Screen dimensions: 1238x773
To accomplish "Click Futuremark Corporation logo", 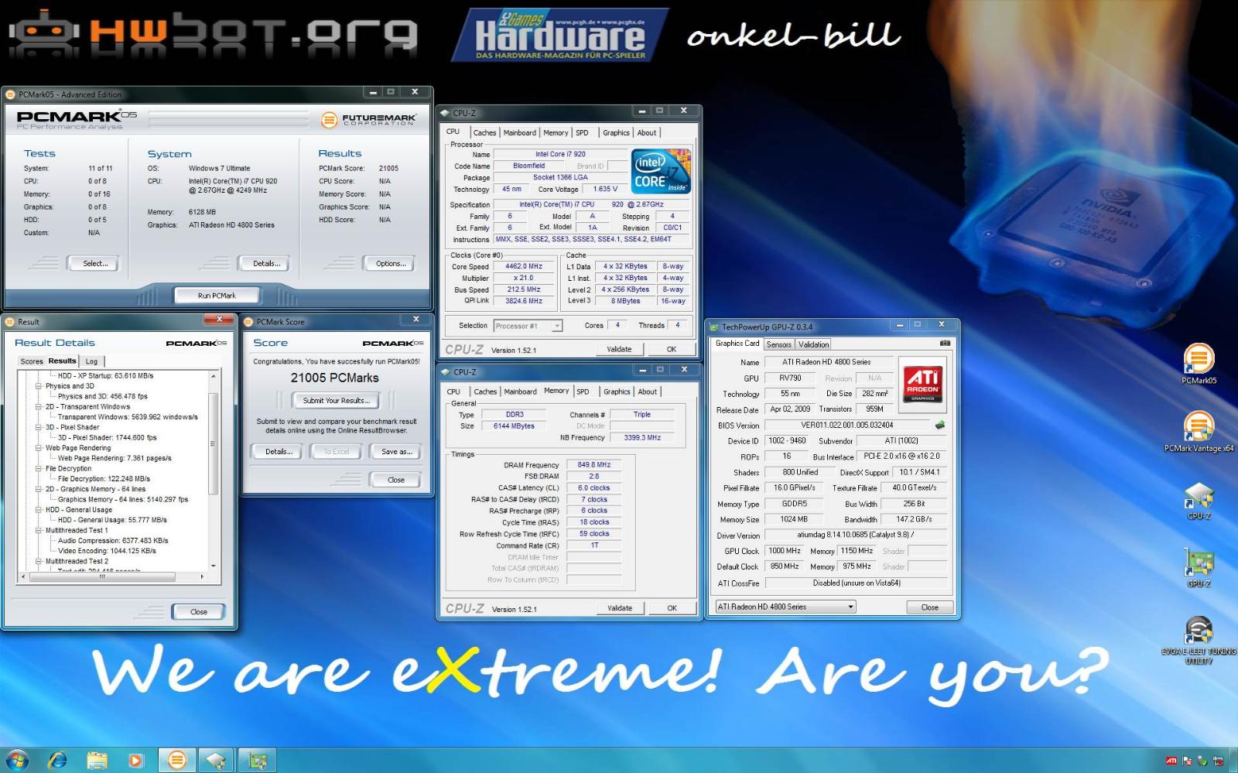I will tap(369, 120).
